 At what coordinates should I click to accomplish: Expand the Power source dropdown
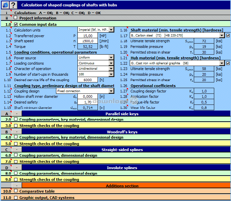point(111,58)
